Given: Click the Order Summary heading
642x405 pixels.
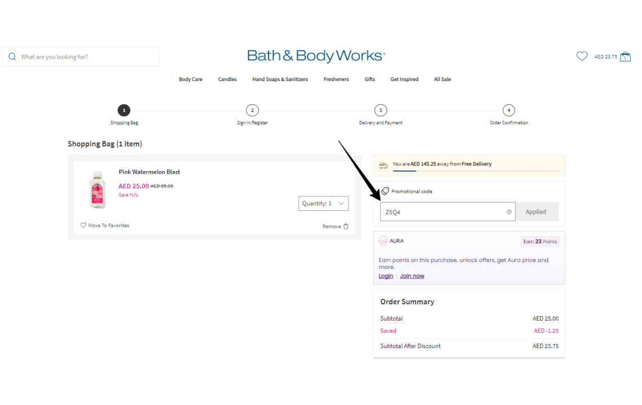Looking at the screenshot, I should click(407, 301).
